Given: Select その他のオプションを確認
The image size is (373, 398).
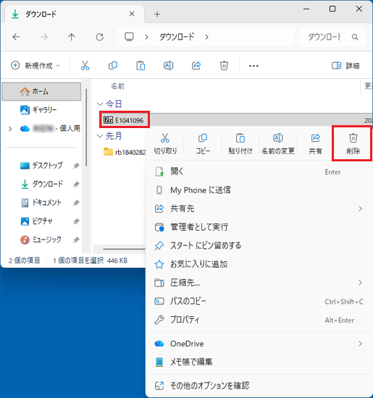Looking at the screenshot, I should pyautogui.click(x=259, y=386).
